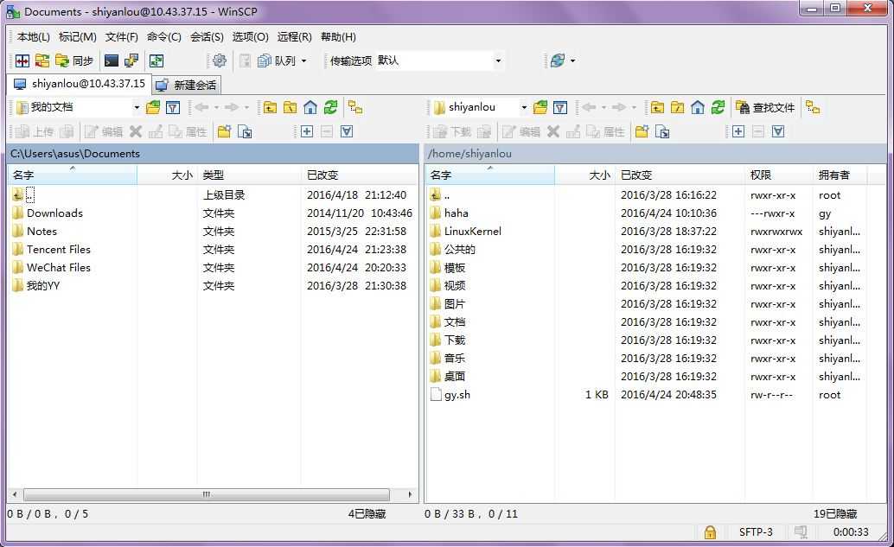Click the remote home directory icon
The width and height of the screenshot is (894, 547).
(697, 107)
